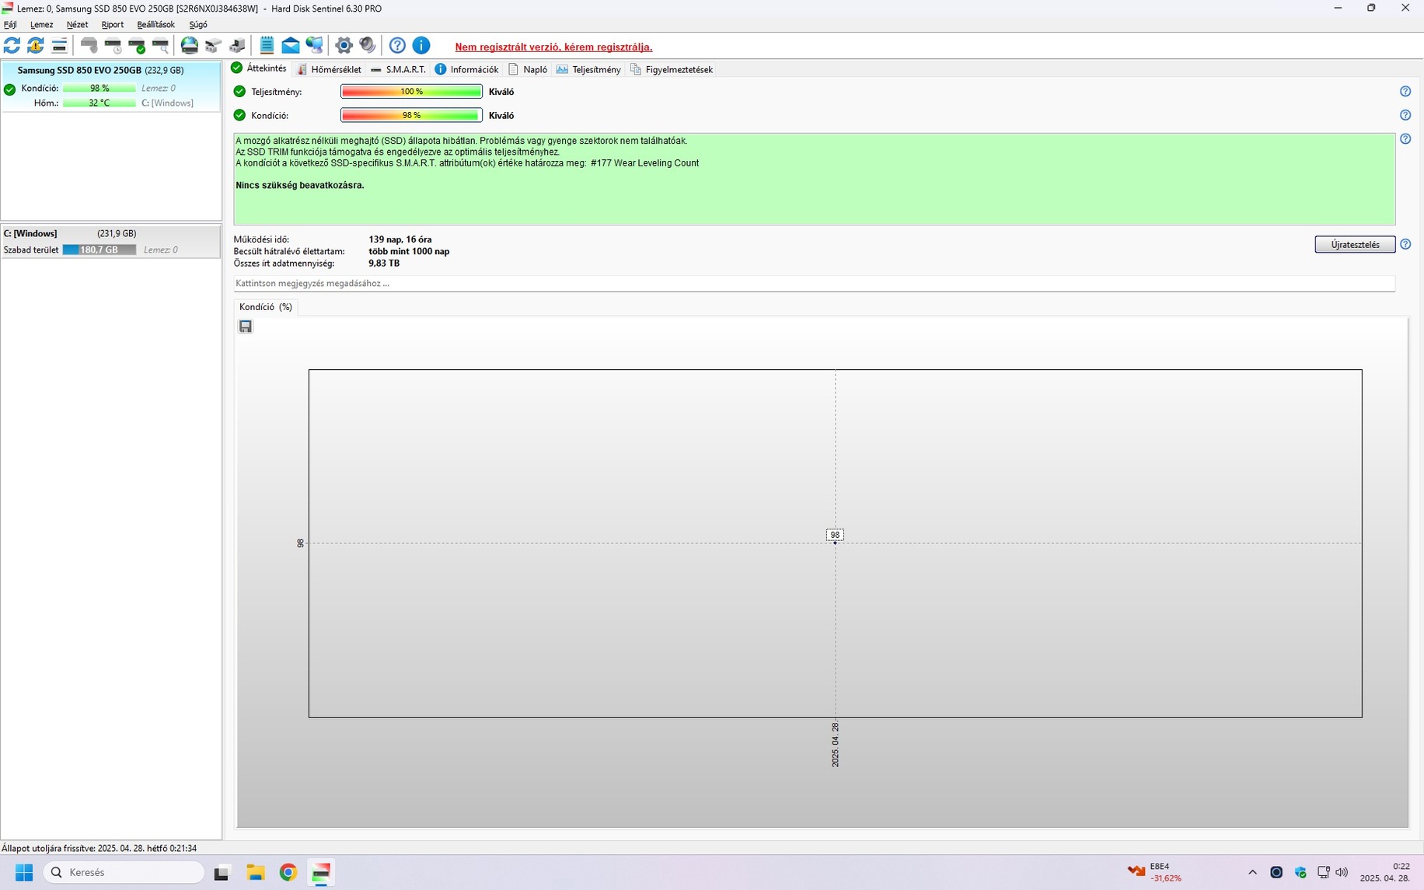Click the '9,83 TB' total written value
The image size is (1424, 890).
click(x=384, y=263)
